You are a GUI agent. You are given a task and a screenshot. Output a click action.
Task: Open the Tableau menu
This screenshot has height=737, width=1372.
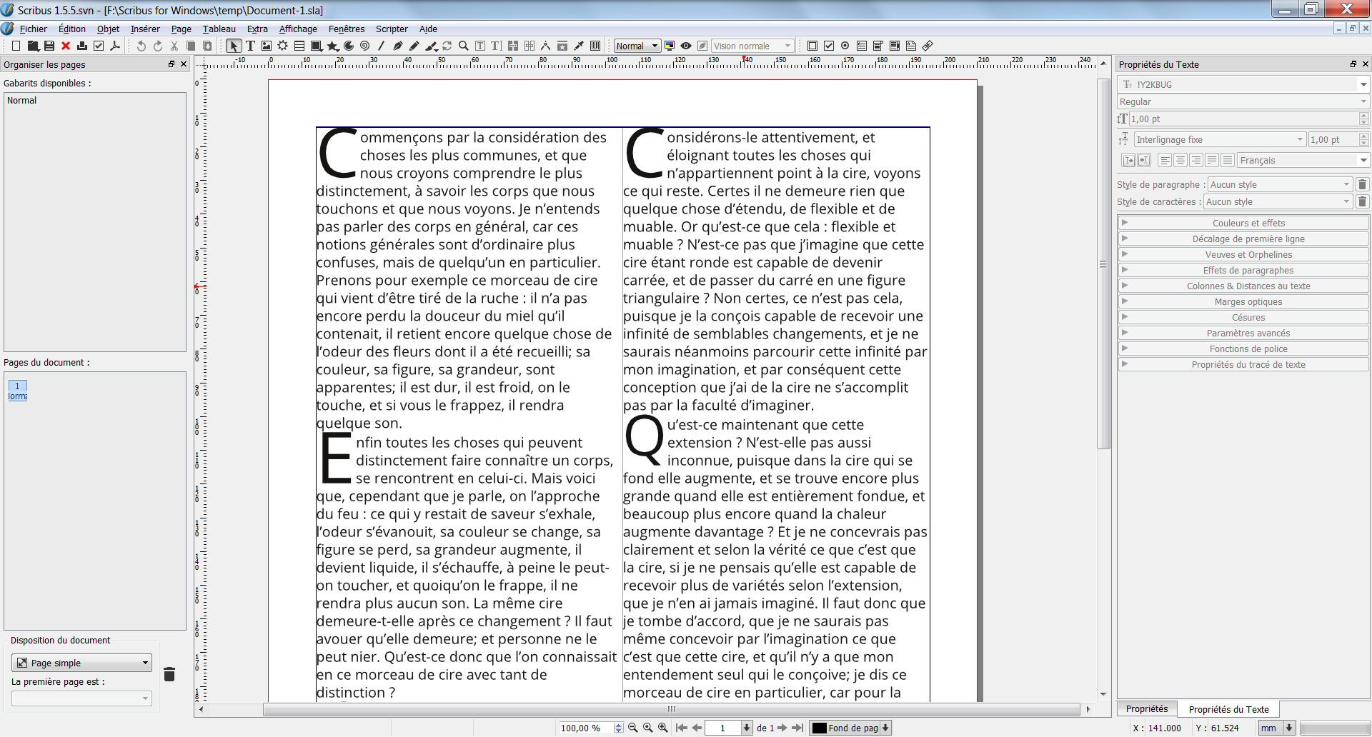(x=219, y=29)
